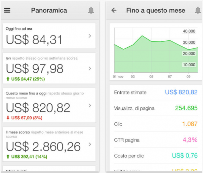Go back using the left arrow

coord(114,10)
